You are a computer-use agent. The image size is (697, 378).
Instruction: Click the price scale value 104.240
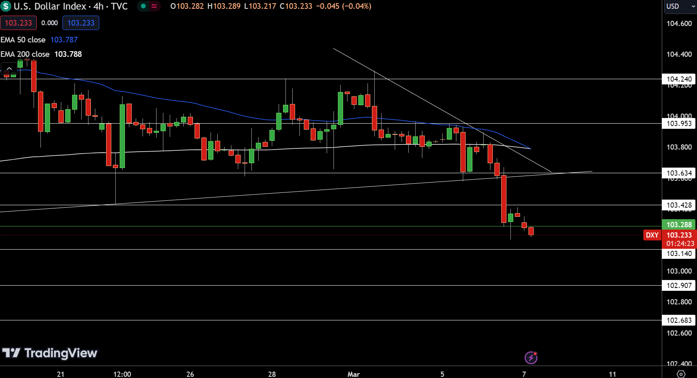tap(679, 79)
